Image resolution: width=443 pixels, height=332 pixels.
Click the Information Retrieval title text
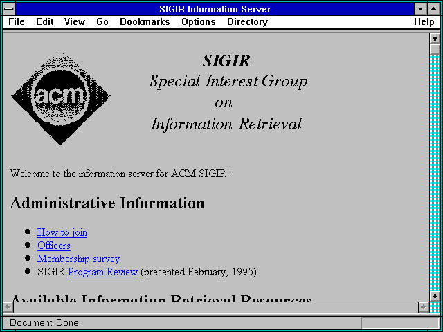tap(226, 124)
